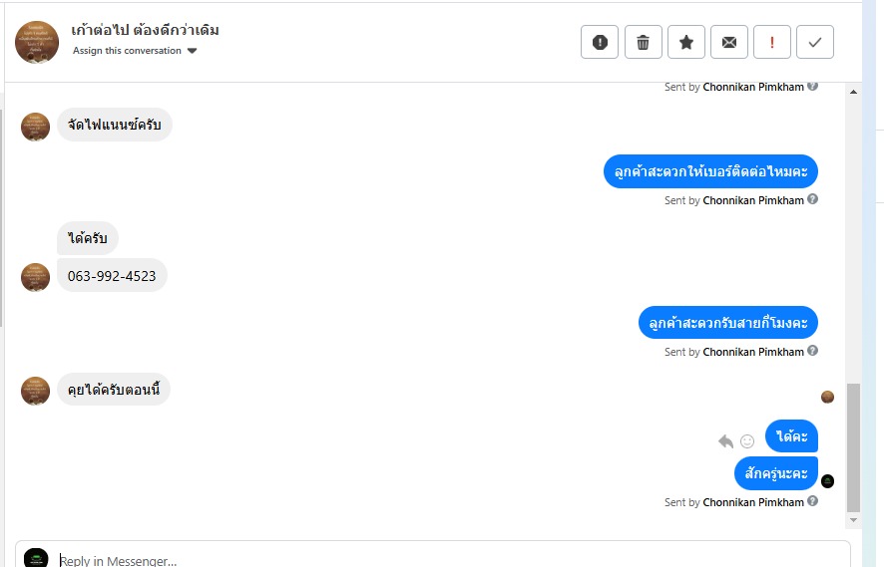This screenshot has height=567, width=884.
Task: Mark conversation done with checkmark icon
Action: (814, 42)
